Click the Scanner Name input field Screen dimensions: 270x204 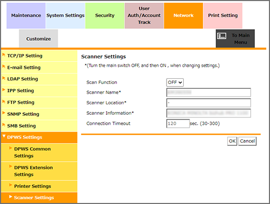208,92
